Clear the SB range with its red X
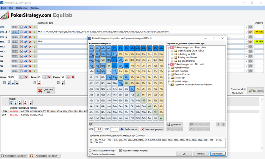 tap(30, 66)
